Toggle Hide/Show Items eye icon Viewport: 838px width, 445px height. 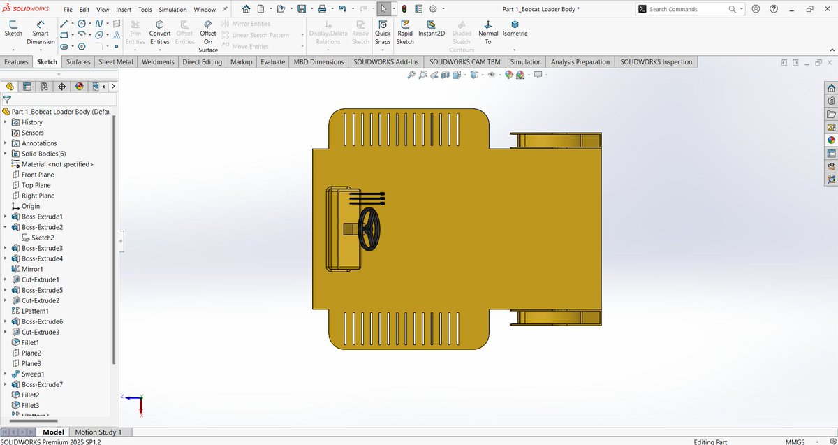point(492,75)
